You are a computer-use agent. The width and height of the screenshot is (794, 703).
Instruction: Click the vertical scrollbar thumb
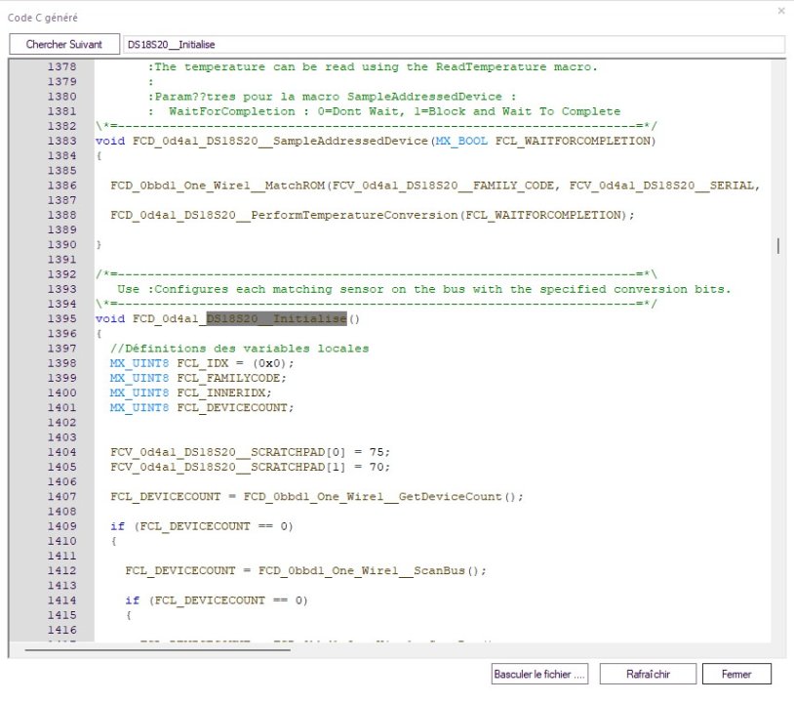[x=777, y=245]
